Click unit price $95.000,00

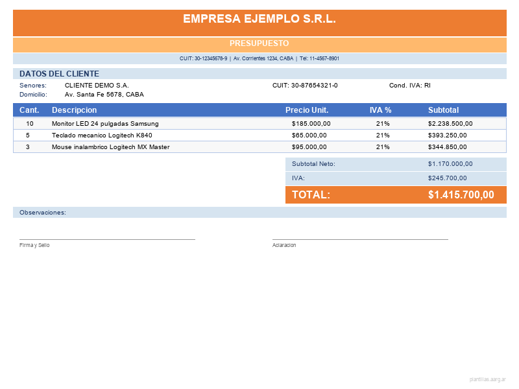pyautogui.click(x=309, y=147)
